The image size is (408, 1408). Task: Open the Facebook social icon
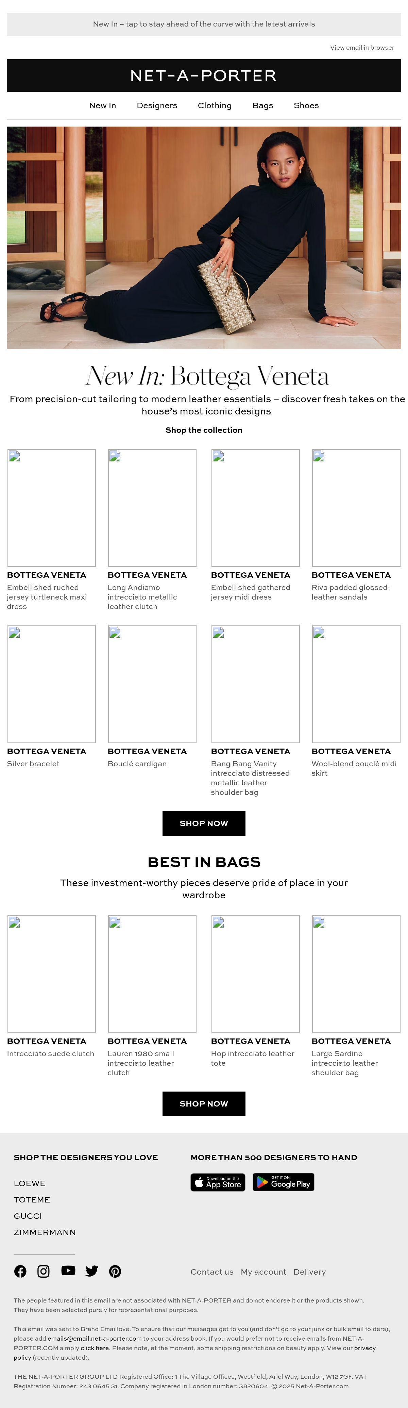[x=20, y=1271]
